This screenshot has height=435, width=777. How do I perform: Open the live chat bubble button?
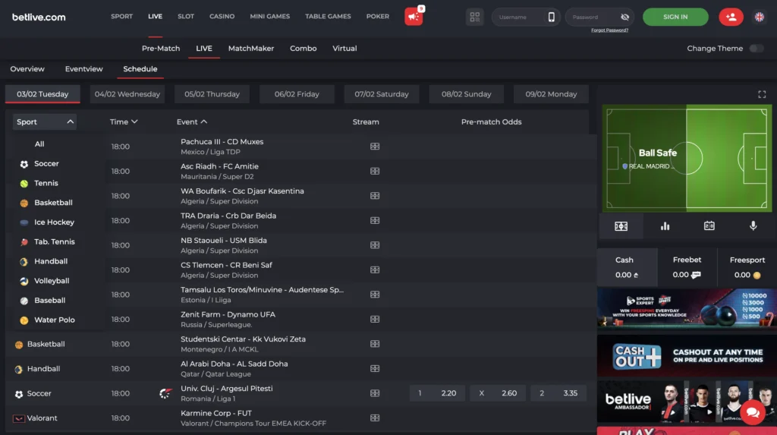click(753, 412)
